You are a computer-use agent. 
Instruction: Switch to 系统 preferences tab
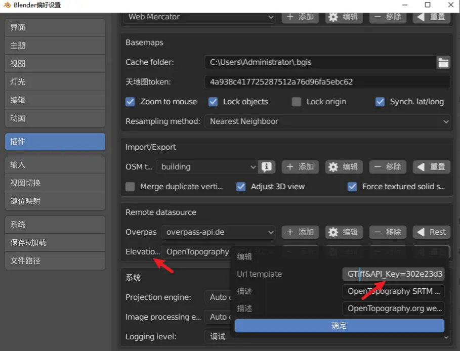(x=55, y=225)
